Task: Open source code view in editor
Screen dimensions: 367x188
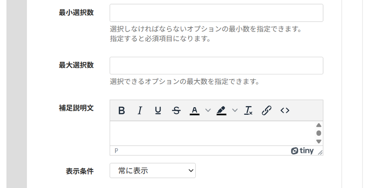Action: coord(285,111)
